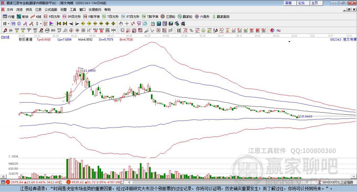The width and height of the screenshot is (357, 192).
Task: Open the 江恩轮 Gann wheel
Action: point(168,17)
